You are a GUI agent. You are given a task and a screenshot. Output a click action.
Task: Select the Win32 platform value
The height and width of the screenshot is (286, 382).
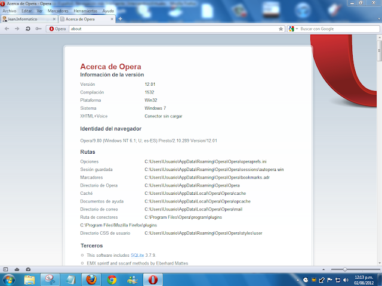(x=151, y=100)
